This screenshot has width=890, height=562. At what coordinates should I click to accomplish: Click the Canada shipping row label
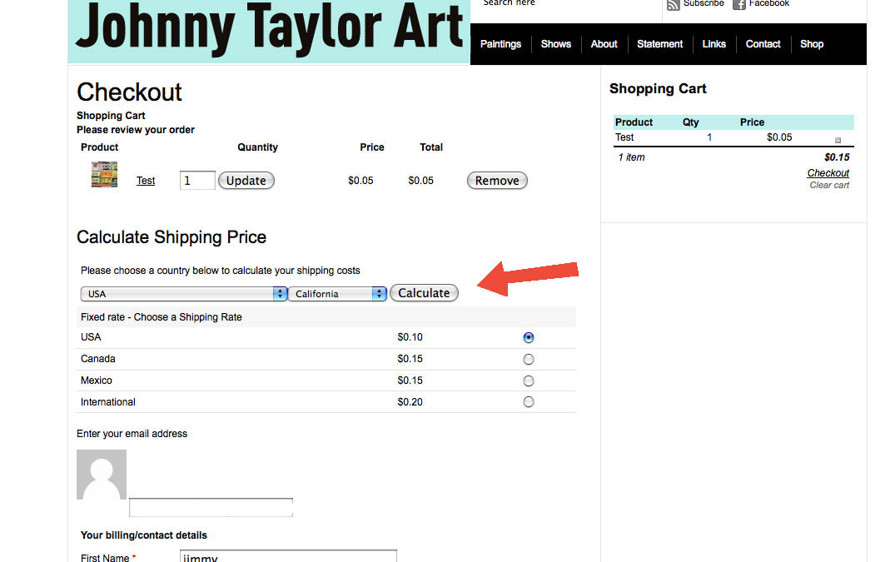pos(97,359)
